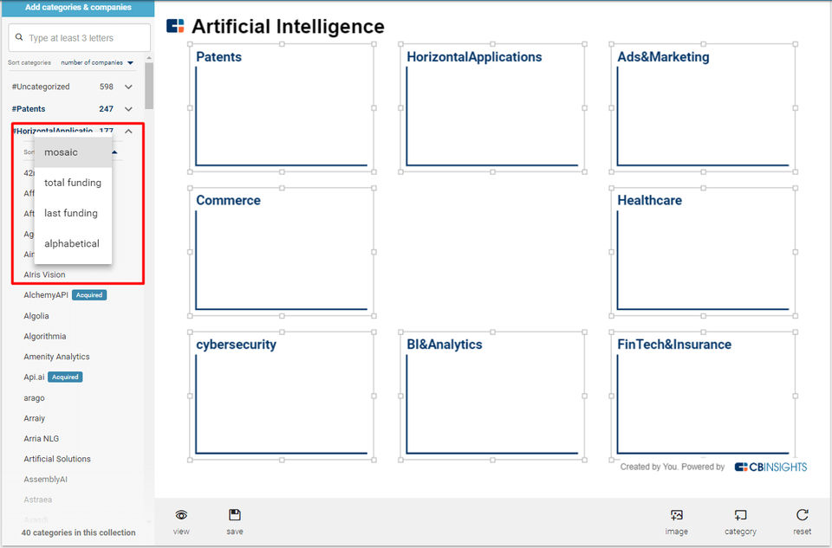Click the save floppy disk icon
832x548 pixels.
pyautogui.click(x=235, y=514)
